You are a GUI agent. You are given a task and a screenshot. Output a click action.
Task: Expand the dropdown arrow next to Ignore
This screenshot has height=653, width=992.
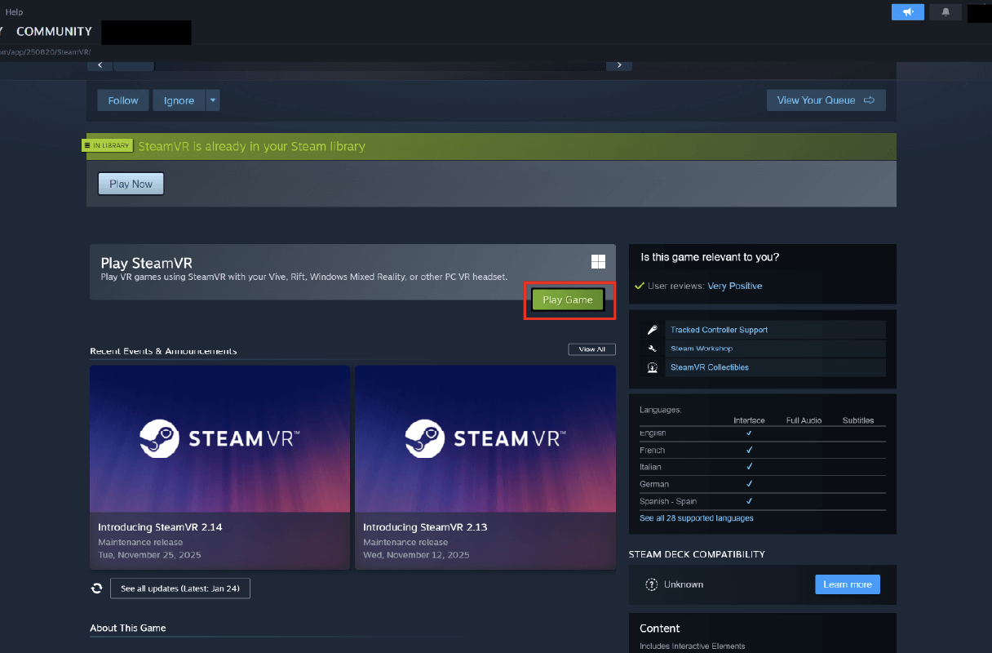coord(213,100)
